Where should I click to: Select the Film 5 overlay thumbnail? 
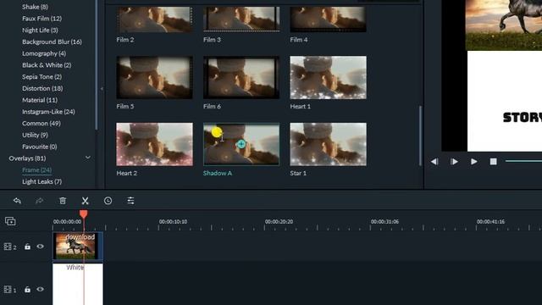(154, 77)
